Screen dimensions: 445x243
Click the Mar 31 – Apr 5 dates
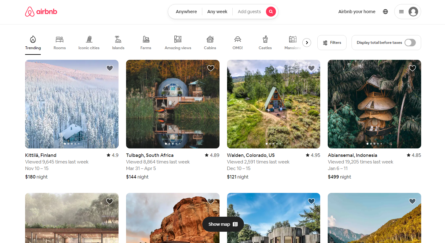click(x=141, y=168)
